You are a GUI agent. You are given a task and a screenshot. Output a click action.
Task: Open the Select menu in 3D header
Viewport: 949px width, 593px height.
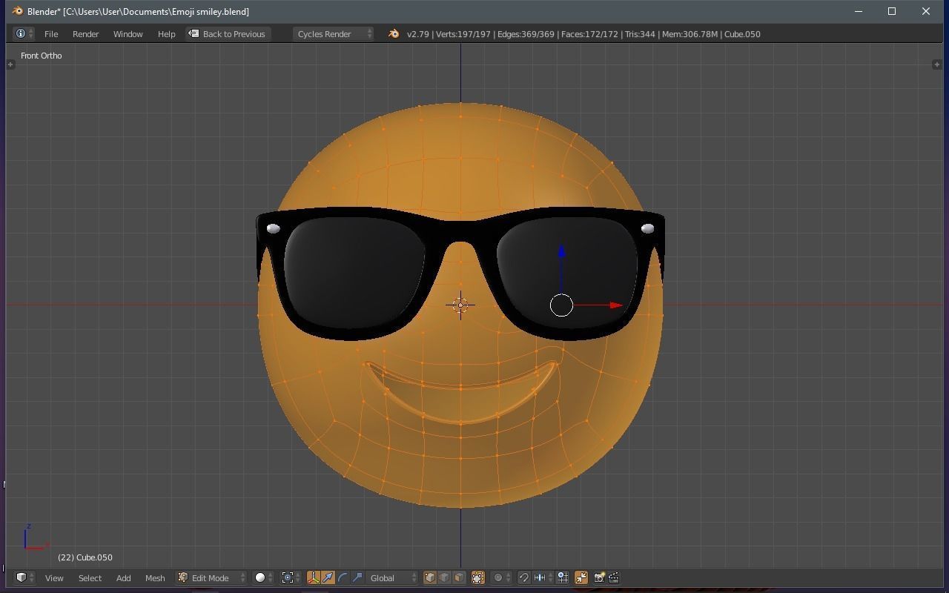90,578
